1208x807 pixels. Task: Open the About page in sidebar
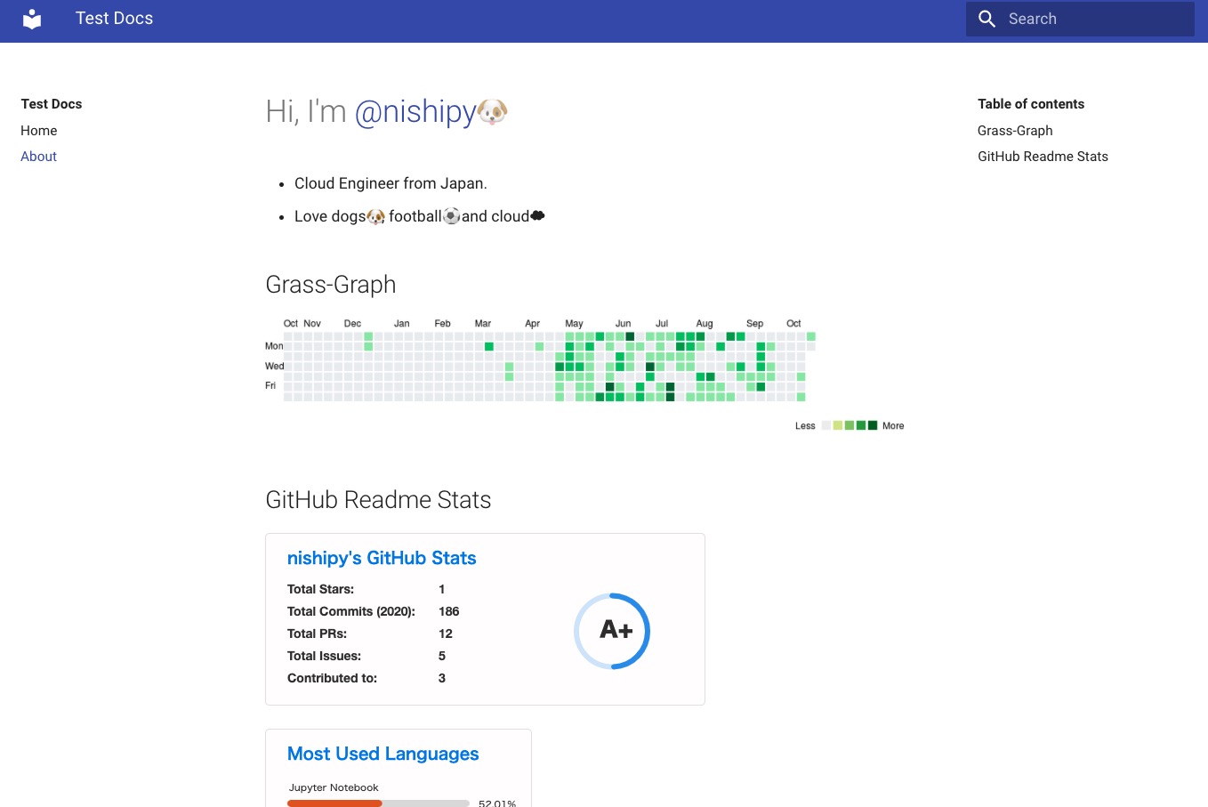[39, 157]
